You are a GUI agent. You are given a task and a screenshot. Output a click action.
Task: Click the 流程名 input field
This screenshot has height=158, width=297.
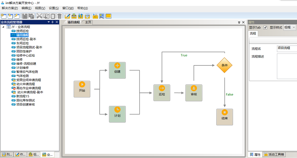tap(287, 48)
